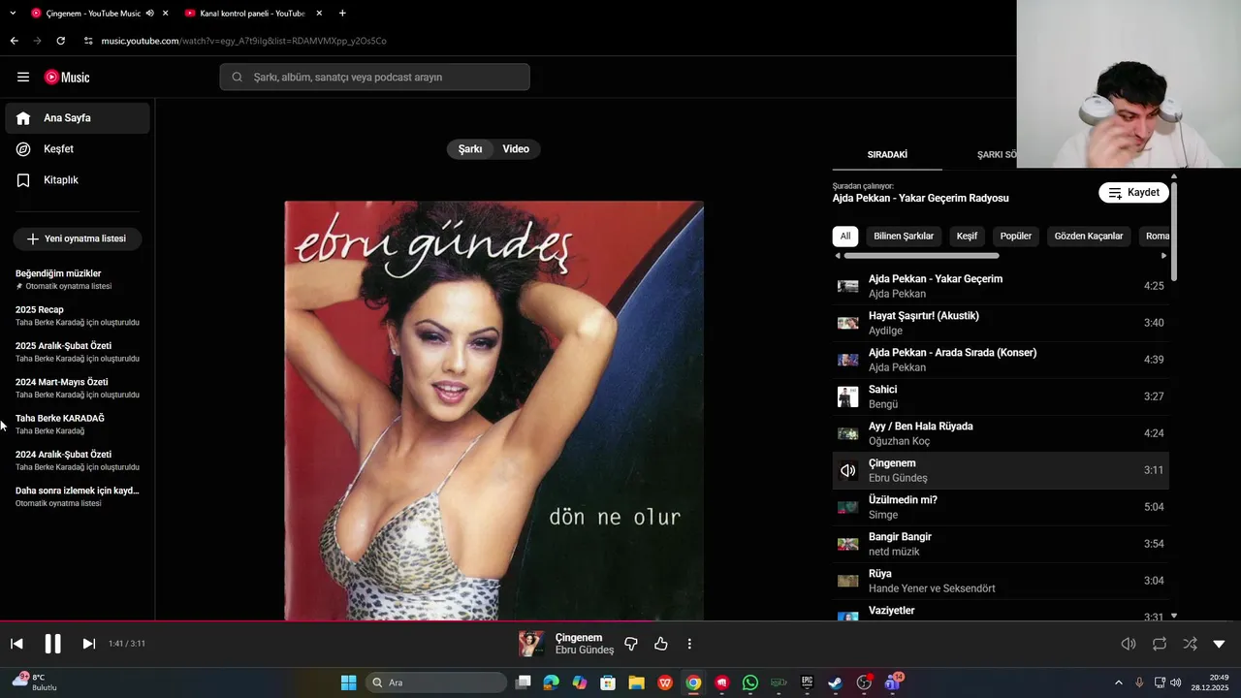Image resolution: width=1241 pixels, height=698 pixels.
Task: Play Sahici by Bengü
Action: click(1001, 397)
